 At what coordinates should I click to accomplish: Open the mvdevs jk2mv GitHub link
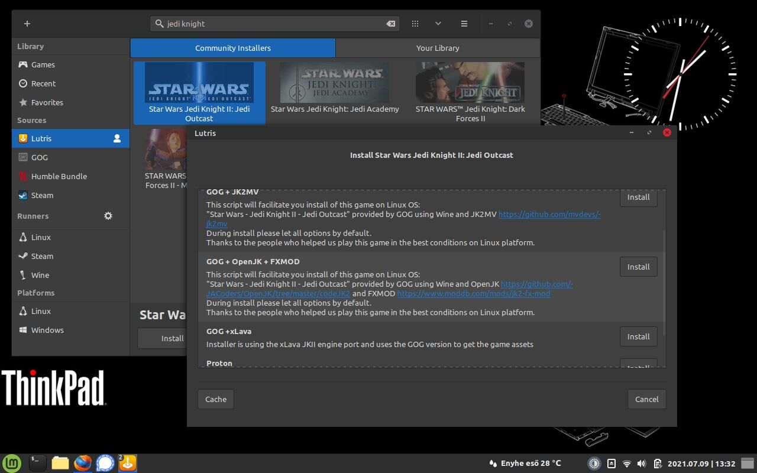[549, 215]
